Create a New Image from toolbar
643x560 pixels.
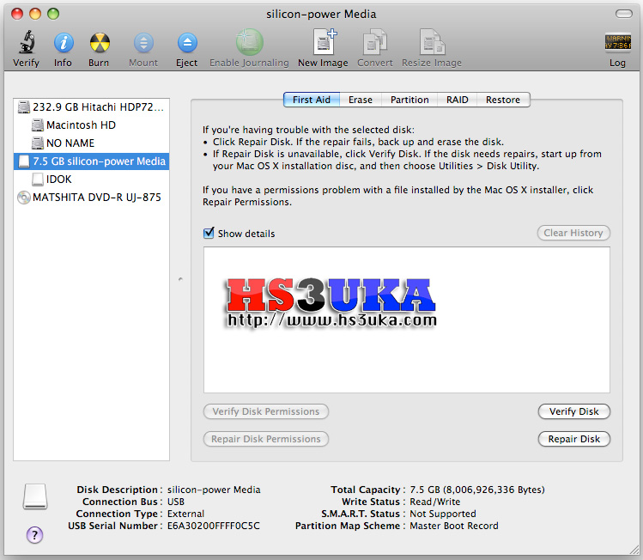[324, 42]
